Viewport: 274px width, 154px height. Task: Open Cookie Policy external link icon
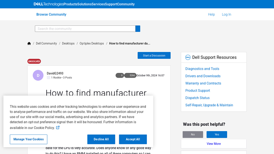pos(58,128)
